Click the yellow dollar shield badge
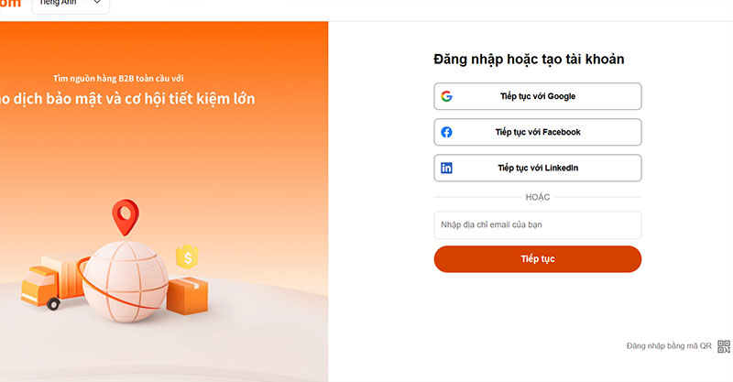733x382 pixels. click(188, 257)
